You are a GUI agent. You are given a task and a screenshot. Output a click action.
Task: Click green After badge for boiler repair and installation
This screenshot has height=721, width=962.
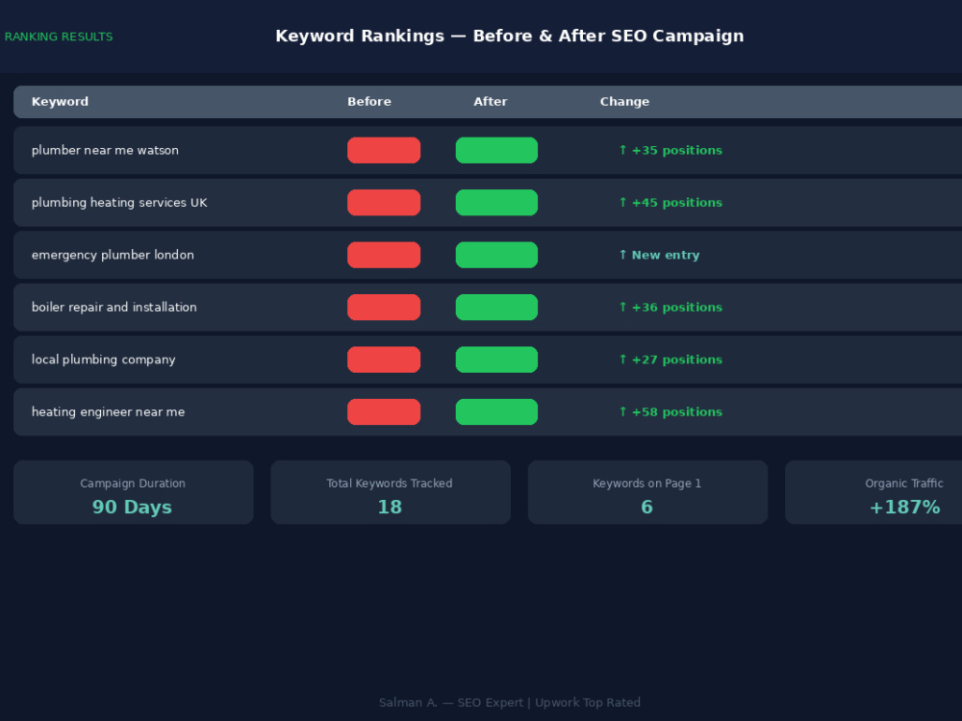pyautogui.click(x=497, y=308)
